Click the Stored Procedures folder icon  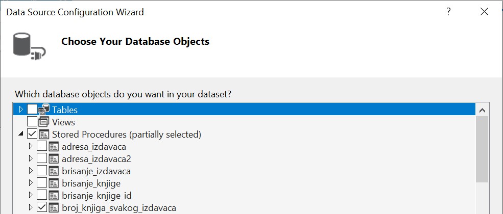tap(44, 135)
